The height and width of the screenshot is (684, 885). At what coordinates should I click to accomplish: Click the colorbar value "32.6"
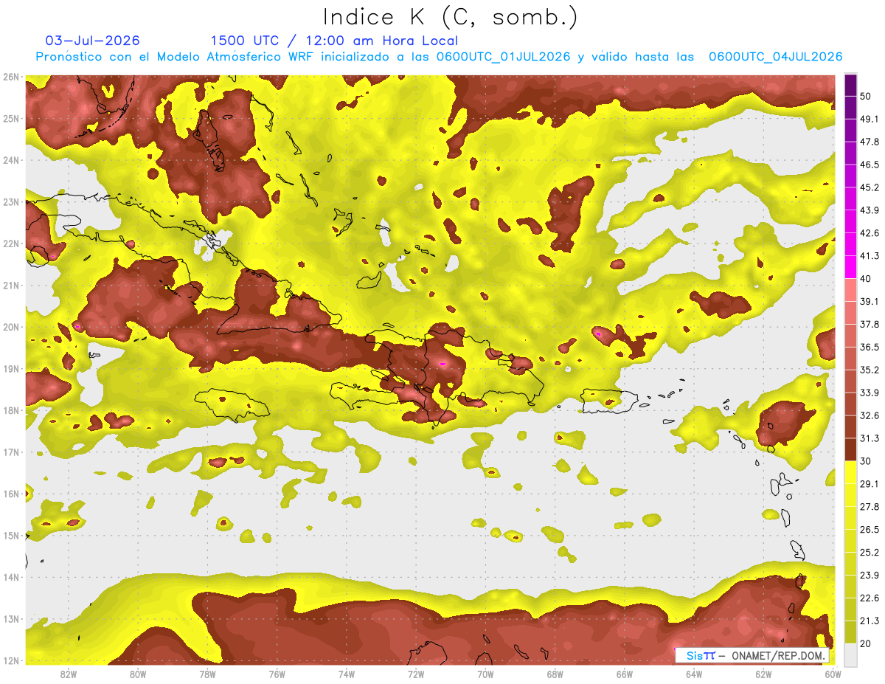[x=870, y=415]
